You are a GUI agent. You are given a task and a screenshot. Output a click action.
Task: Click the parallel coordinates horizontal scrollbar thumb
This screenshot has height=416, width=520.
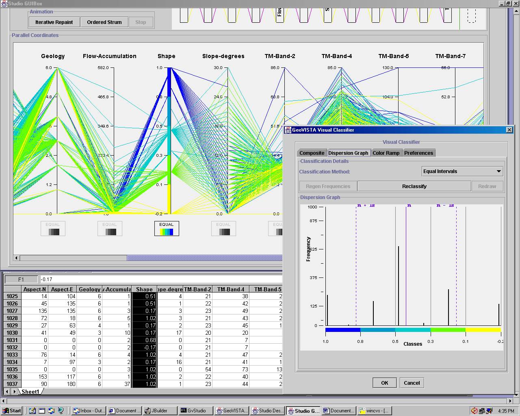pyautogui.click(x=204, y=258)
